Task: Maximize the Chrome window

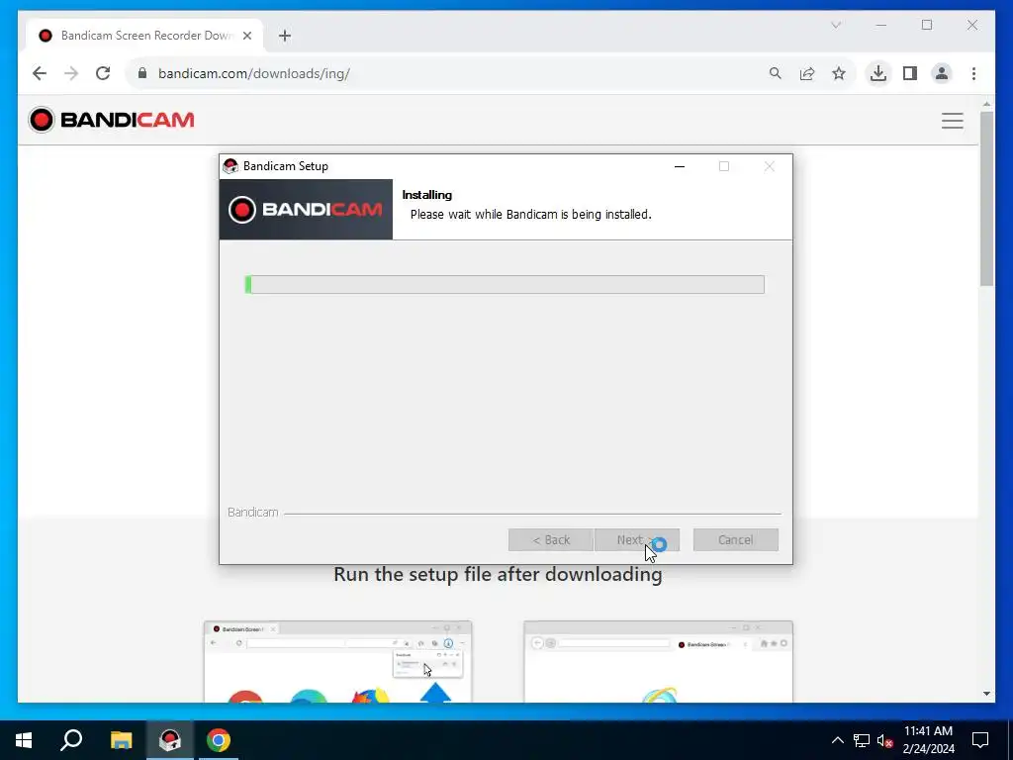Action: point(927,25)
